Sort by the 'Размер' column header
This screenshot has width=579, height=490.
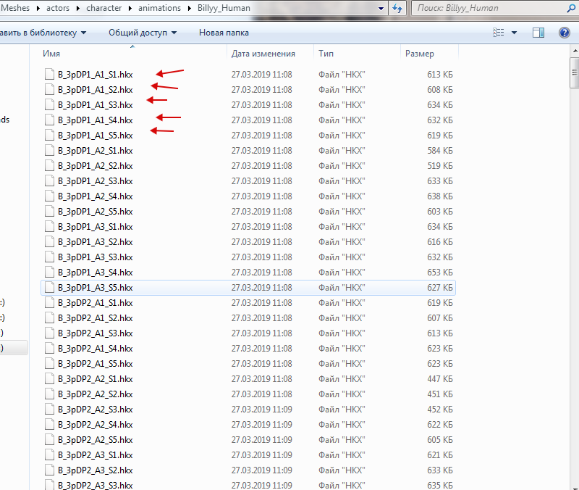tap(420, 54)
